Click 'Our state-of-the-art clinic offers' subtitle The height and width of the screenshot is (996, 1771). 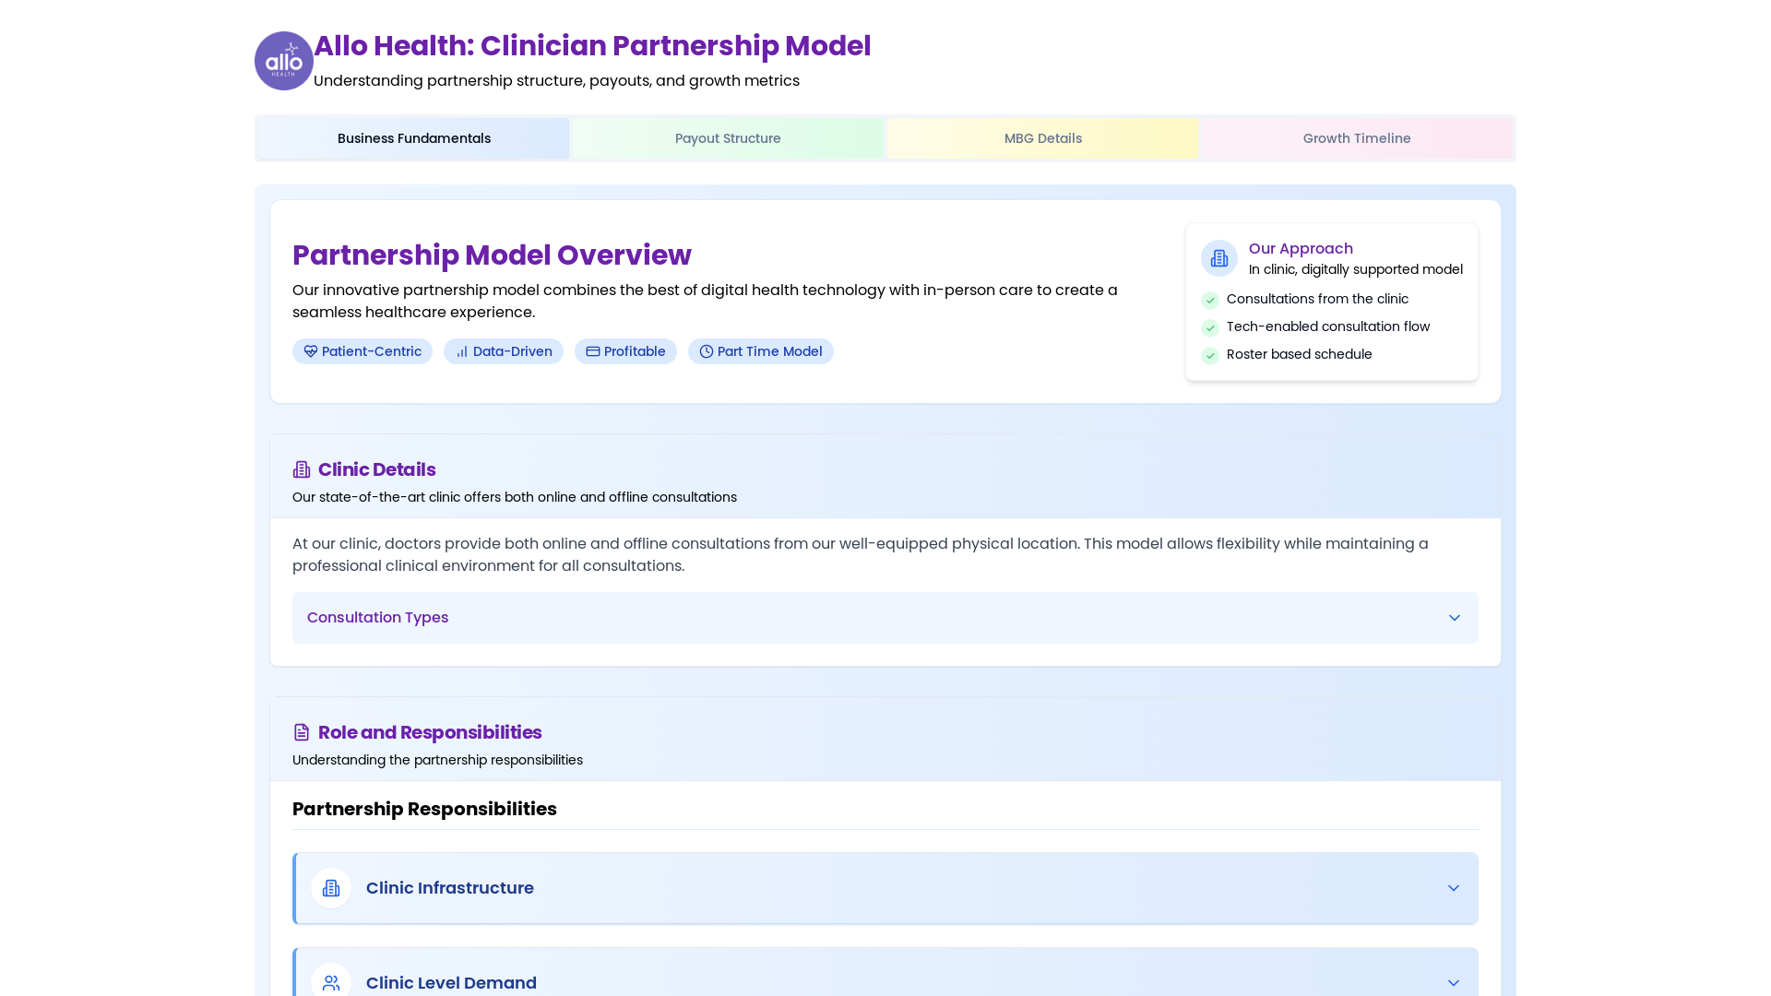click(515, 497)
